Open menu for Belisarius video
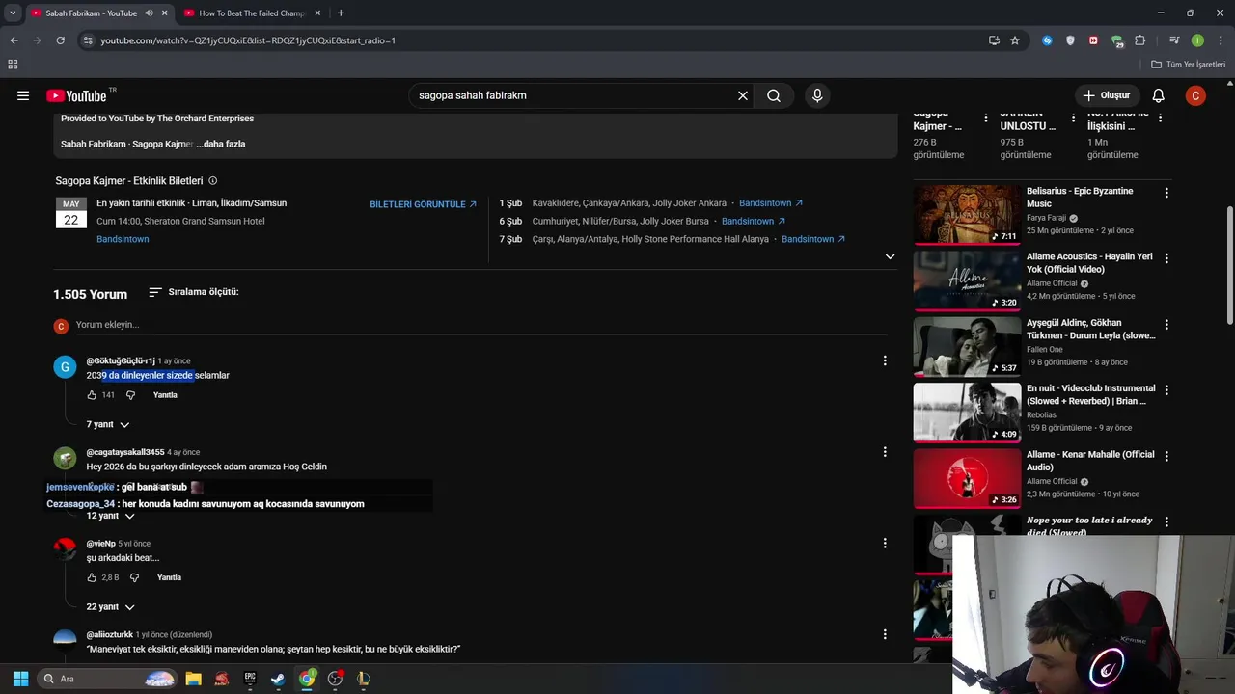1235x694 pixels. click(1166, 193)
